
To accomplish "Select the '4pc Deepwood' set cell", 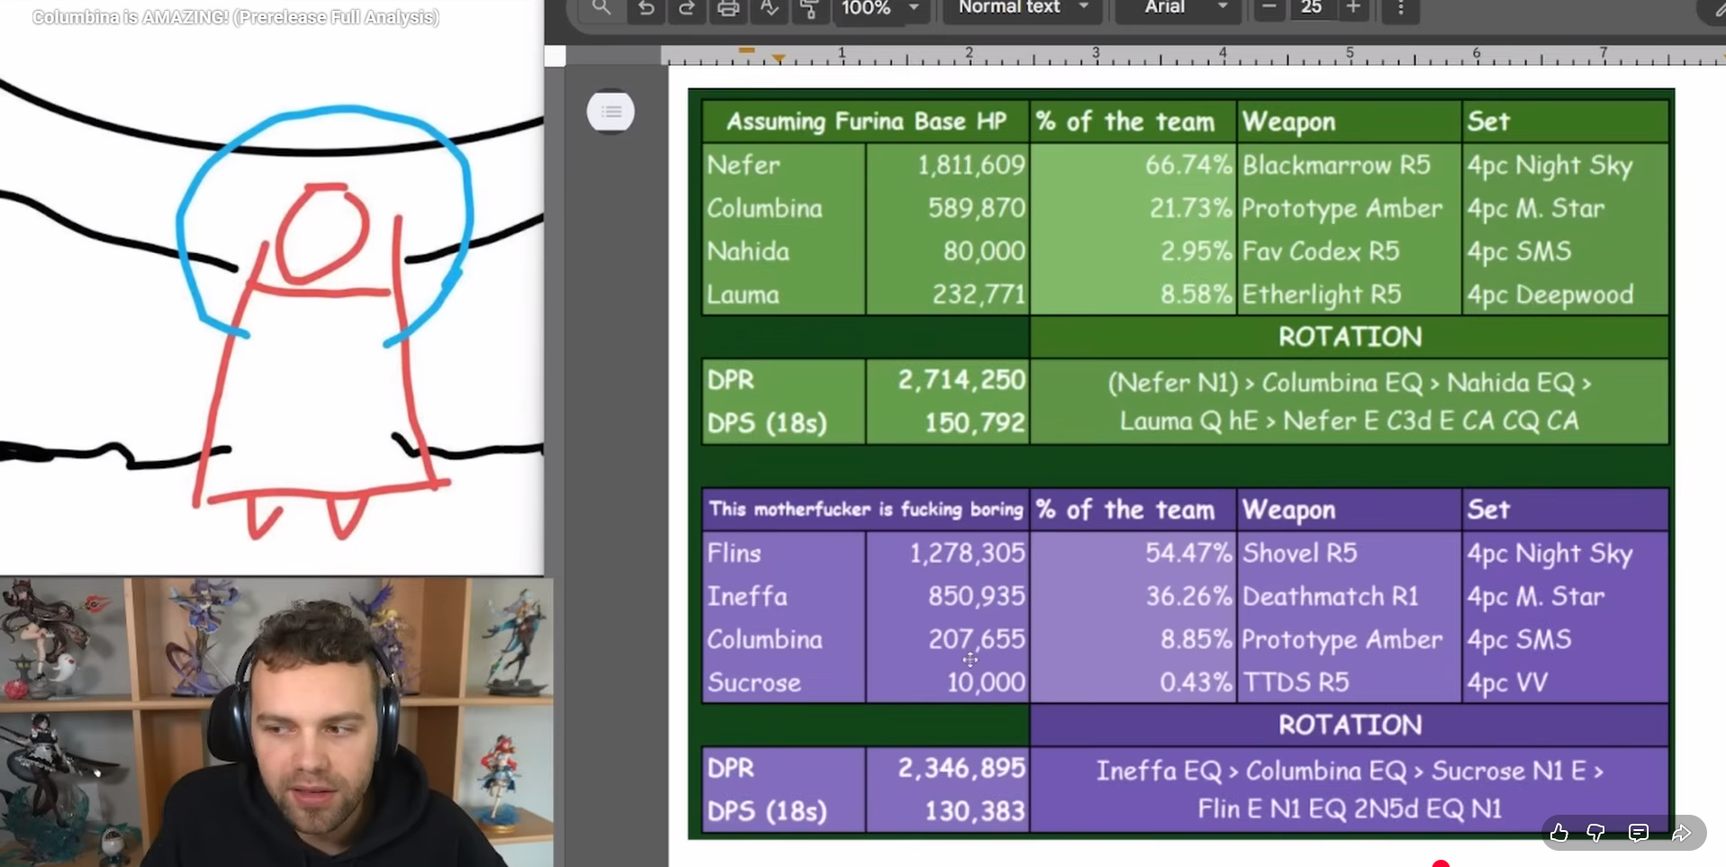I will click(1566, 294).
